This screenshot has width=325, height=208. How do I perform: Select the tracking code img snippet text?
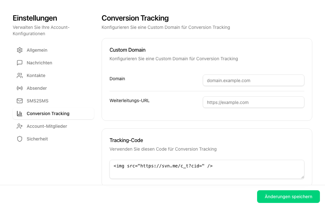(163, 166)
